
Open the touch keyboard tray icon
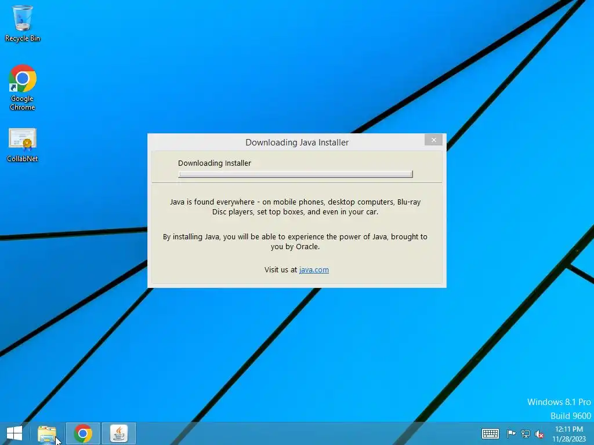tap(490, 433)
